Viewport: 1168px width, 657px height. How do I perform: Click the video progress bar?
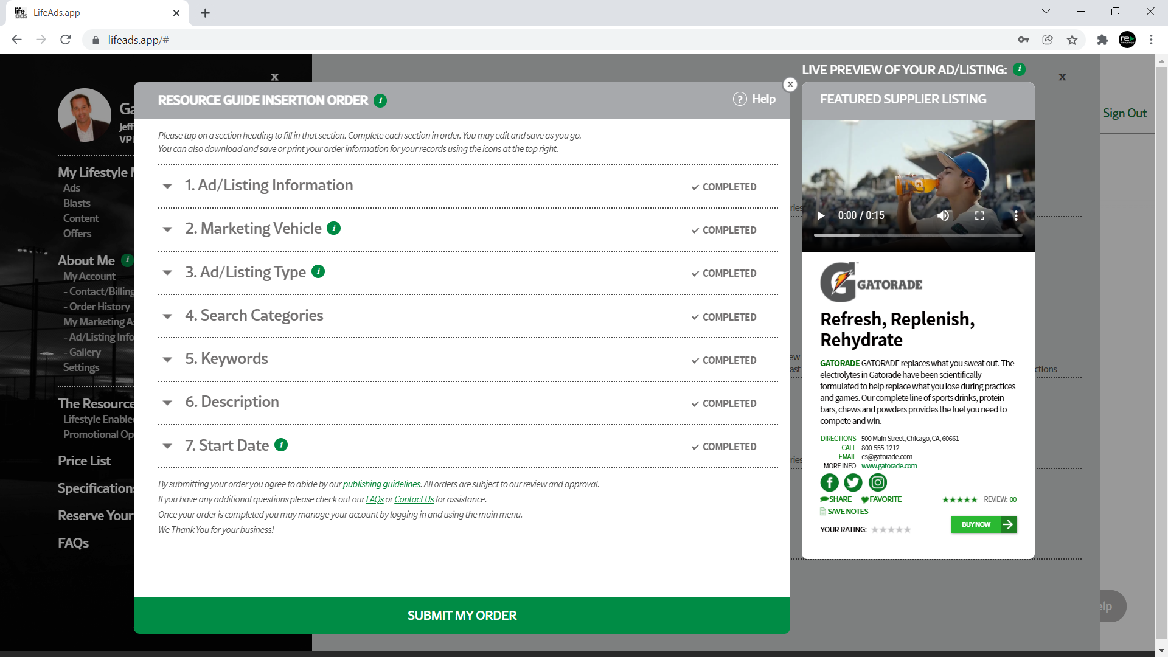917,235
